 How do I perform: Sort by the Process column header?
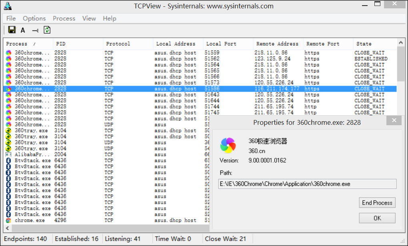click(x=28, y=43)
